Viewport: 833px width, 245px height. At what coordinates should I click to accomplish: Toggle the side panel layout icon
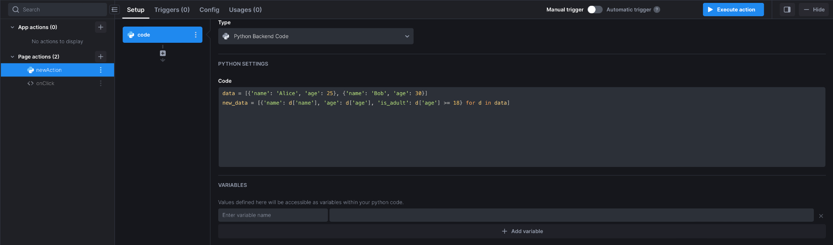click(787, 10)
